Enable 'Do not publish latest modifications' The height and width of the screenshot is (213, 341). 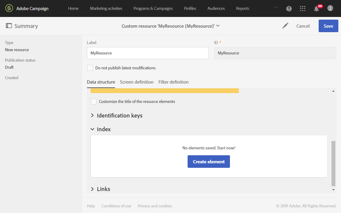click(90, 68)
